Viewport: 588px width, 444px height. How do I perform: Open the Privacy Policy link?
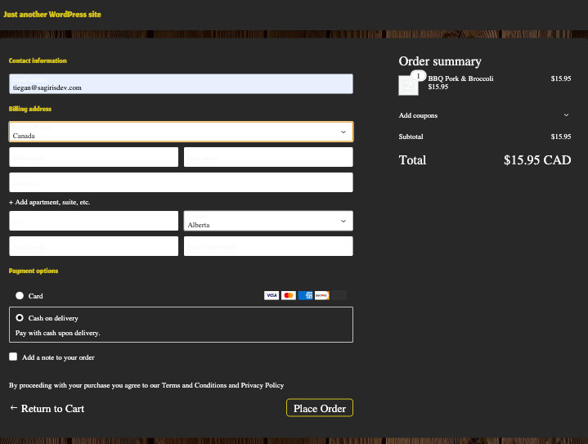(x=262, y=385)
